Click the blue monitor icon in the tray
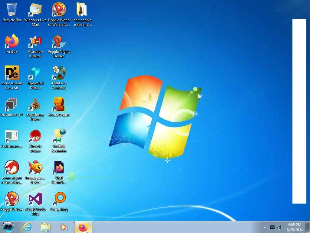 click(272, 227)
